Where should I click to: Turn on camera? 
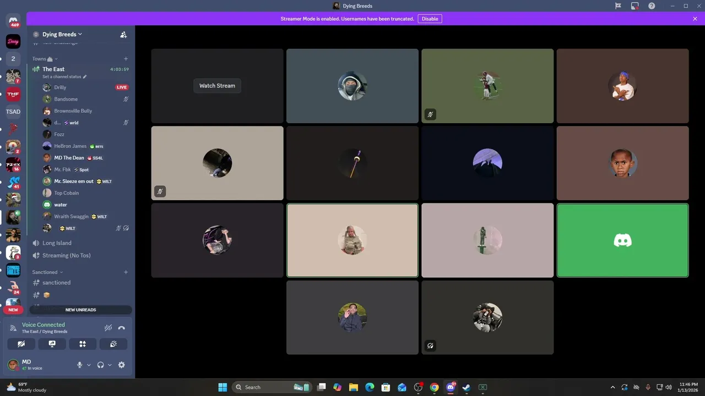coord(21,344)
